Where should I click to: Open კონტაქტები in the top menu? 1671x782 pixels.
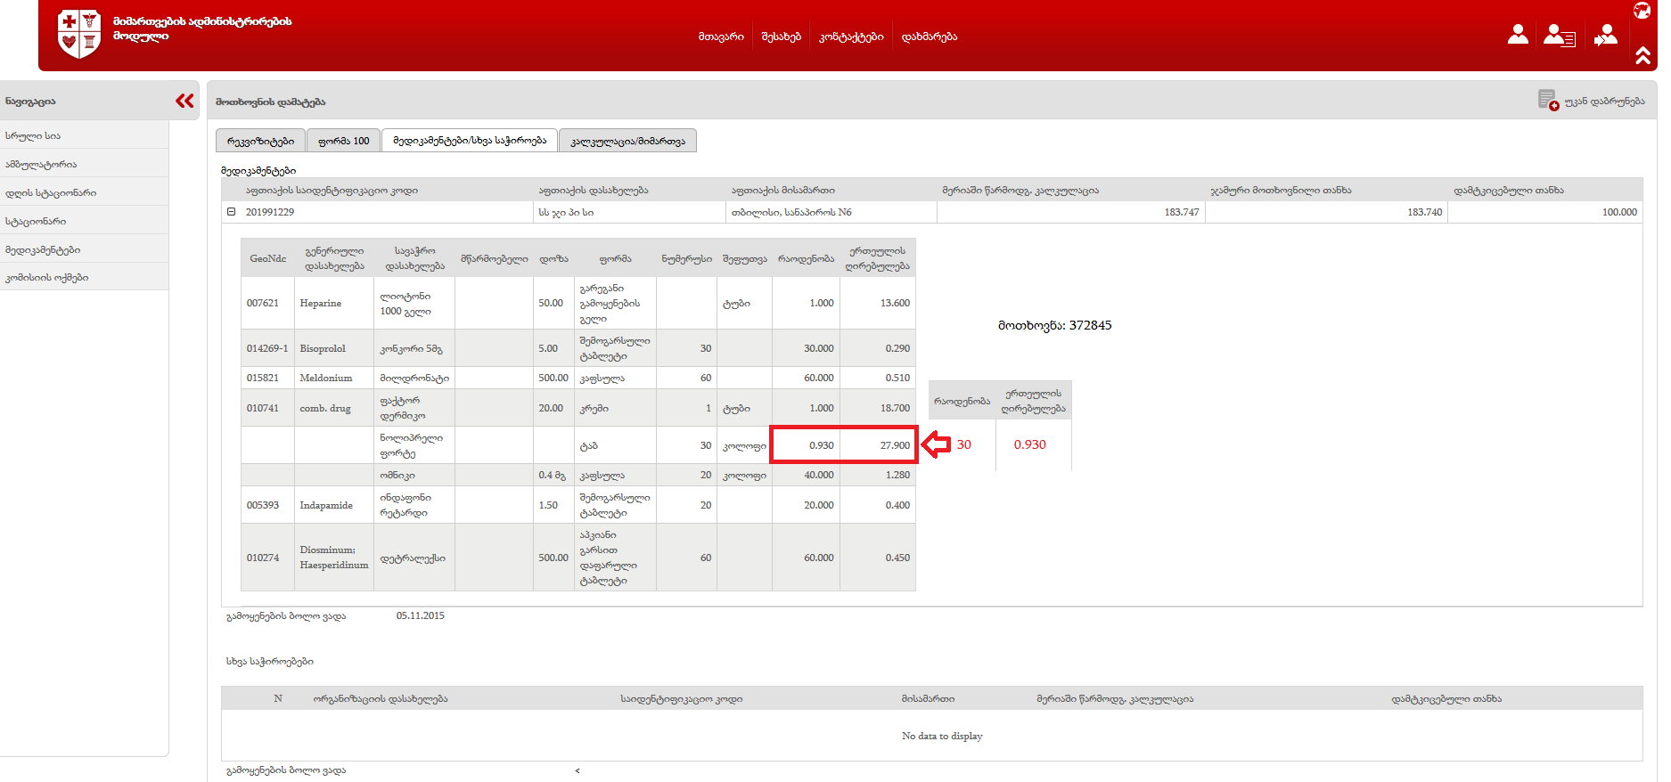click(x=851, y=37)
